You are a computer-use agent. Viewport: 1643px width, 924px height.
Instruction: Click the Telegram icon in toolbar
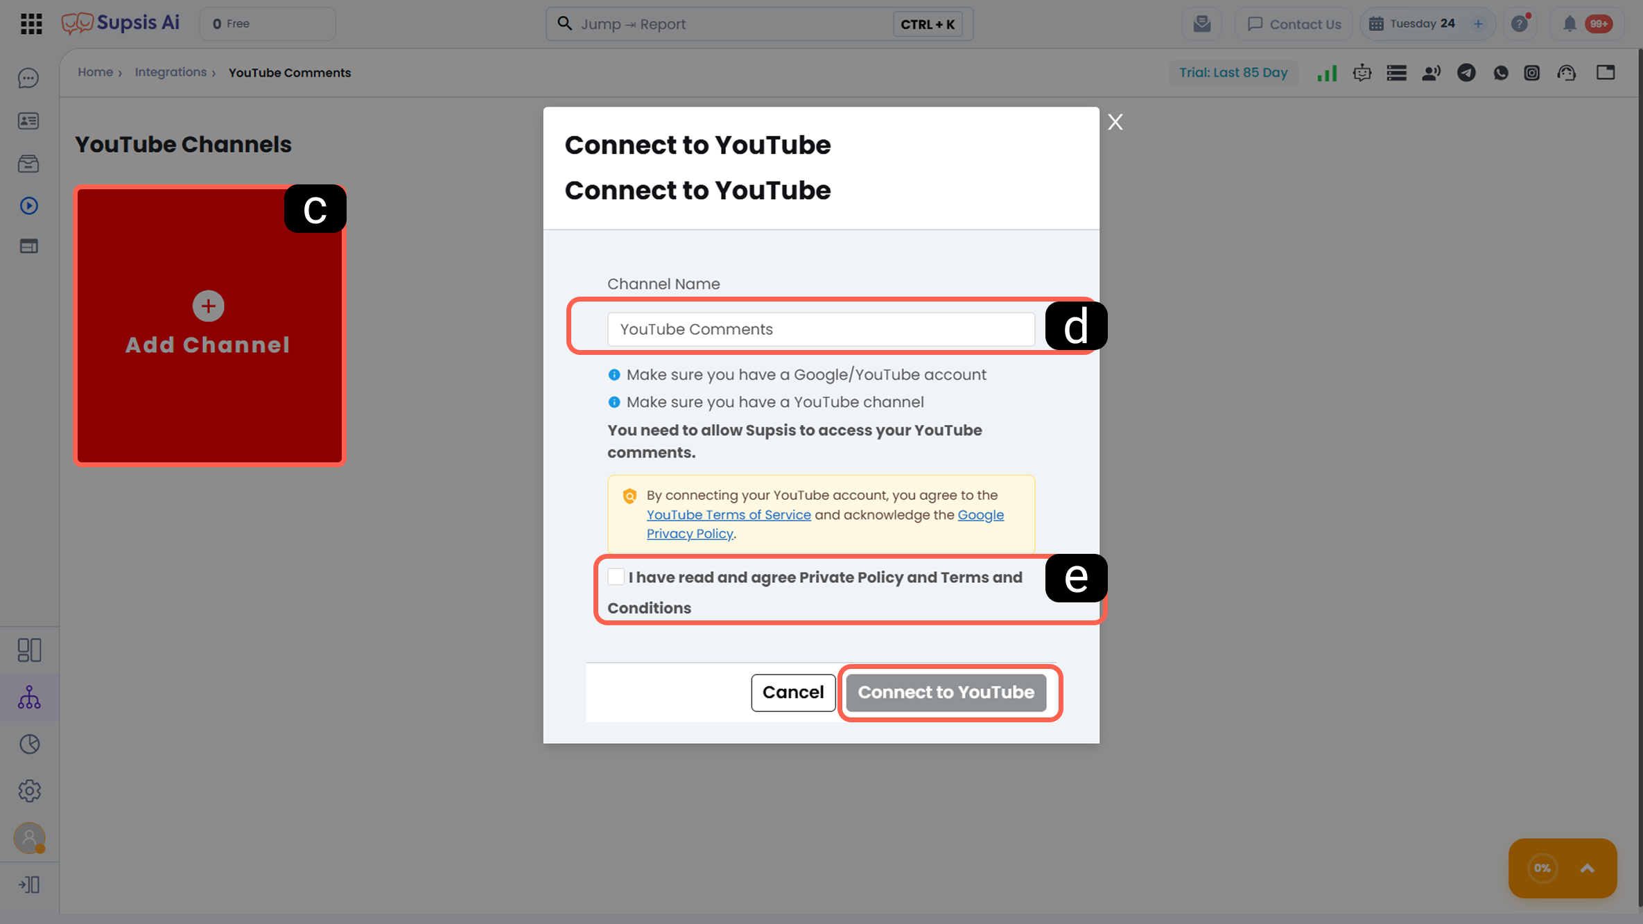coord(1466,73)
